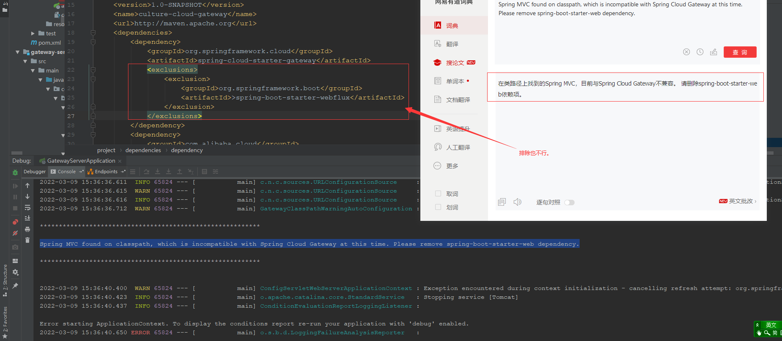The height and width of the screenshot is (341, 782).
Task: Open Youdao query history clock icon
Action: [700, 52]
